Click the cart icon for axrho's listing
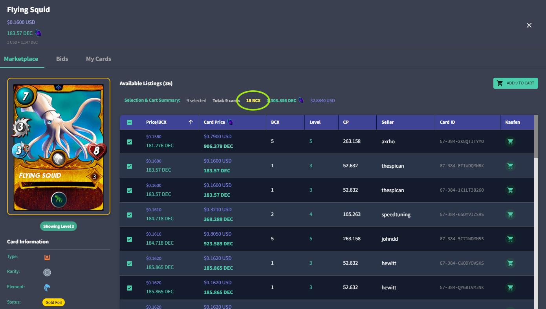This screenshot has width=546, height=309. click(x=510, y=141)
